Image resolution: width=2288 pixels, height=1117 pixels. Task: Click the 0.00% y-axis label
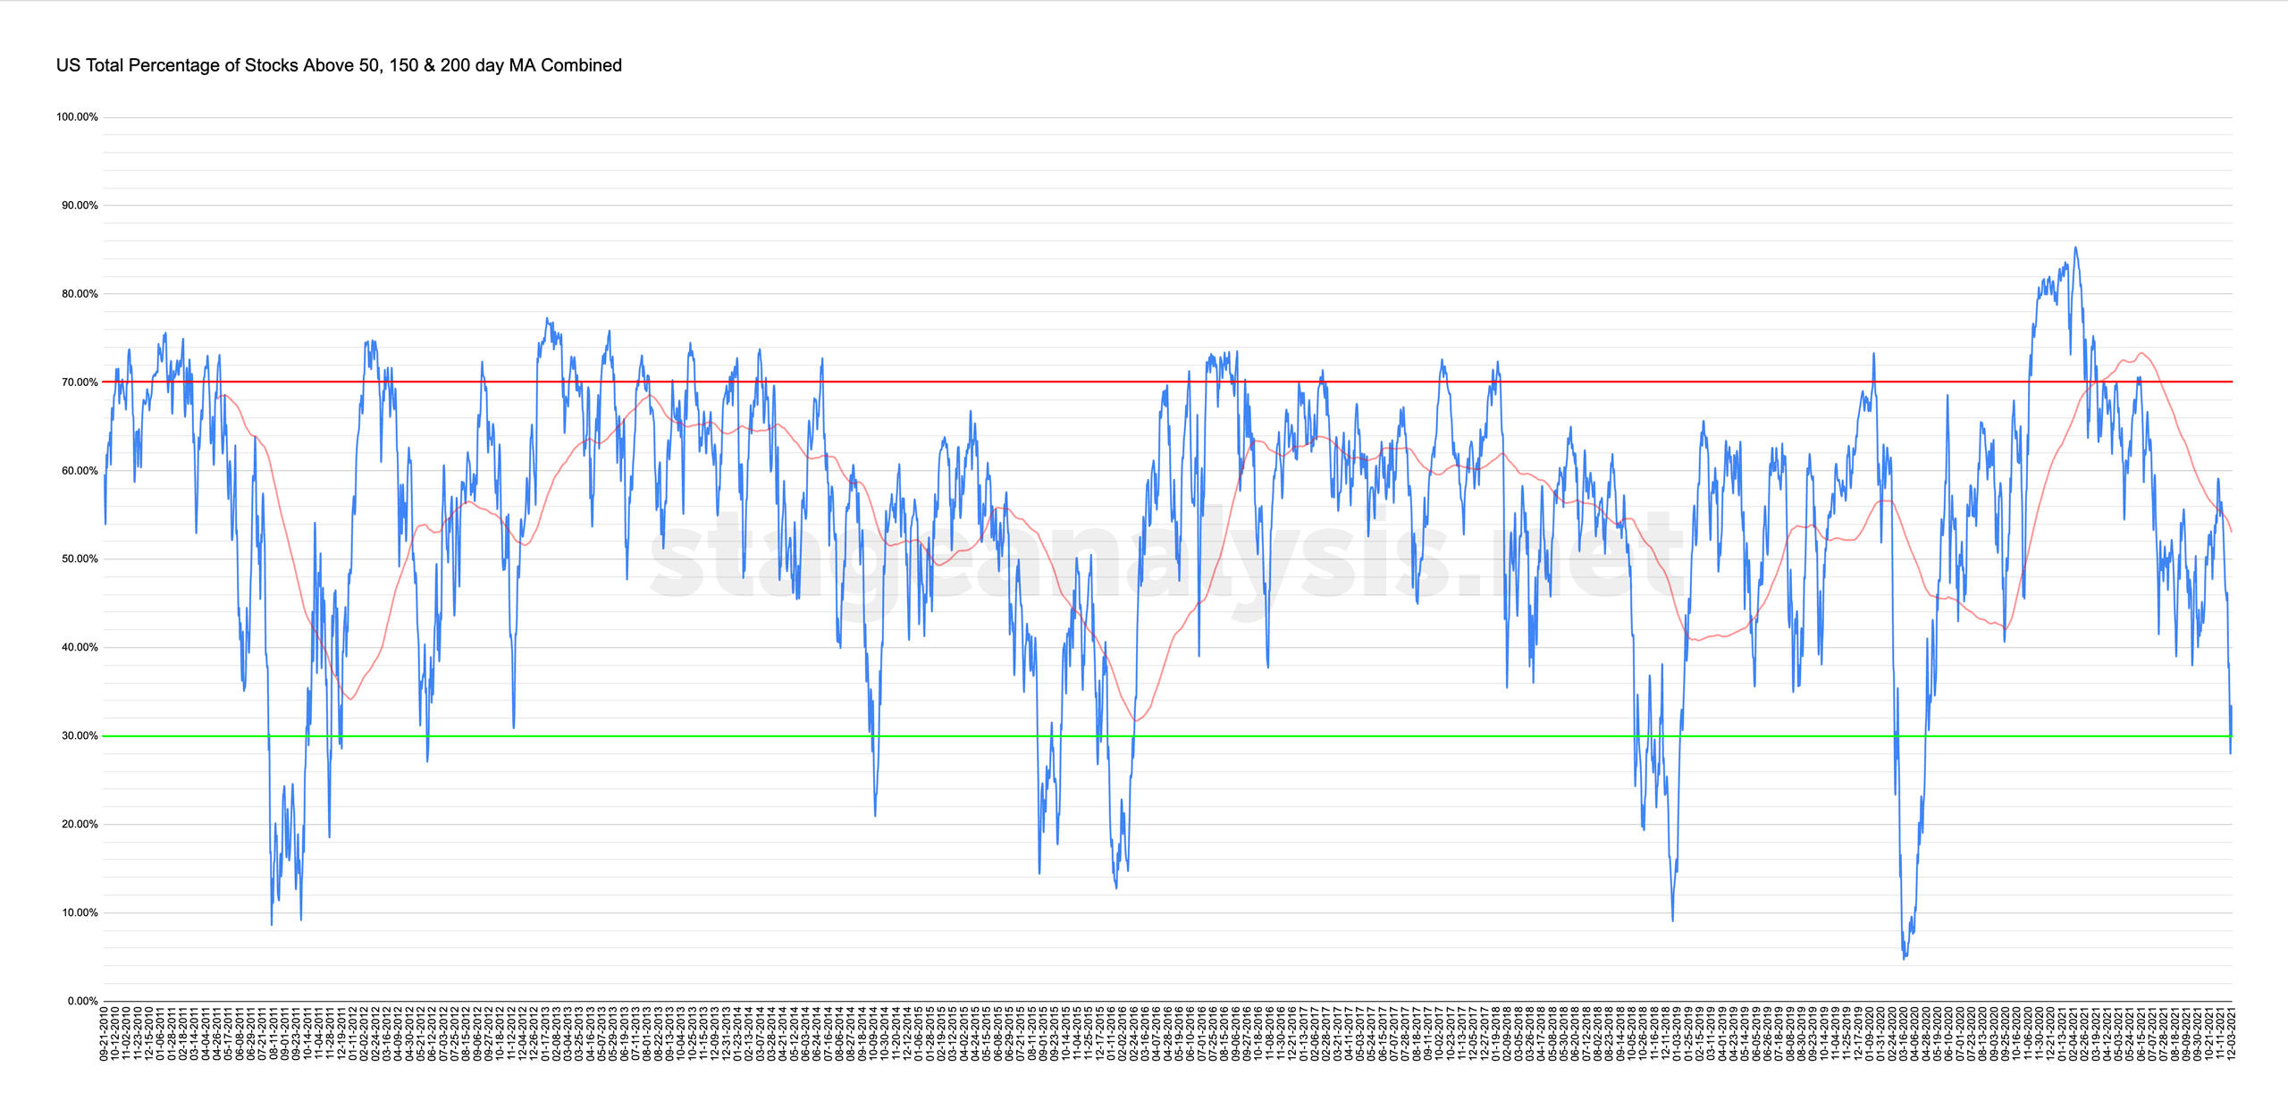tap(82, 1001)
